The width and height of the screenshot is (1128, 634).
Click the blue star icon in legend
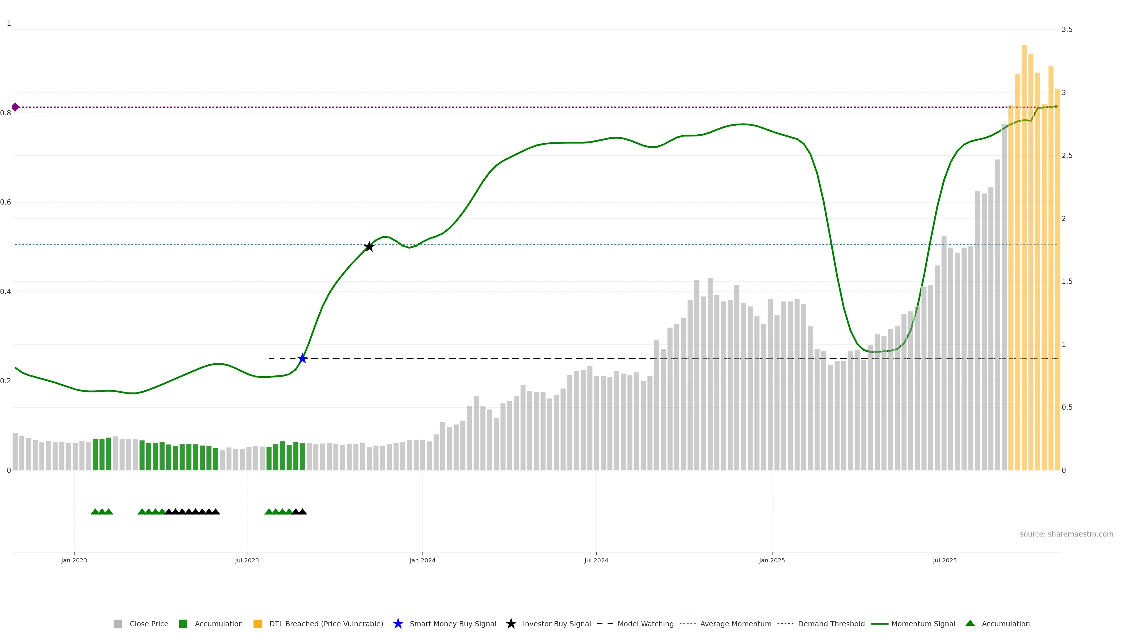tap(398, 623)
